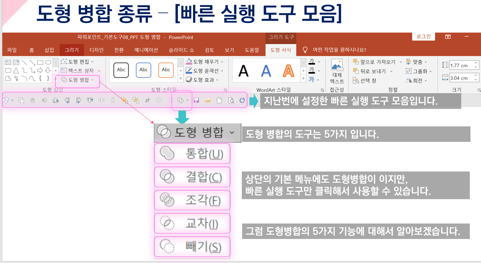Viewport: 481px width, 263px height.
Task: Open a file via the quick access Open icon
Action: coord(208,100)
